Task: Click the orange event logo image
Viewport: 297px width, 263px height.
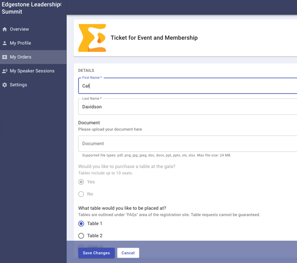Action: [92, 38]
